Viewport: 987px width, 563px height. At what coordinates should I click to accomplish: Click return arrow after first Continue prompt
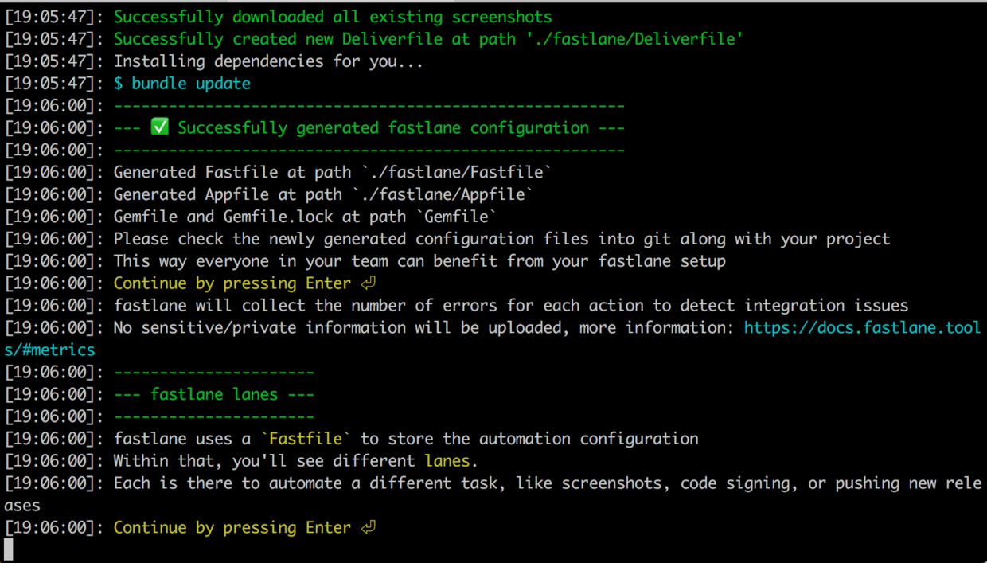(x=368, y=283)
